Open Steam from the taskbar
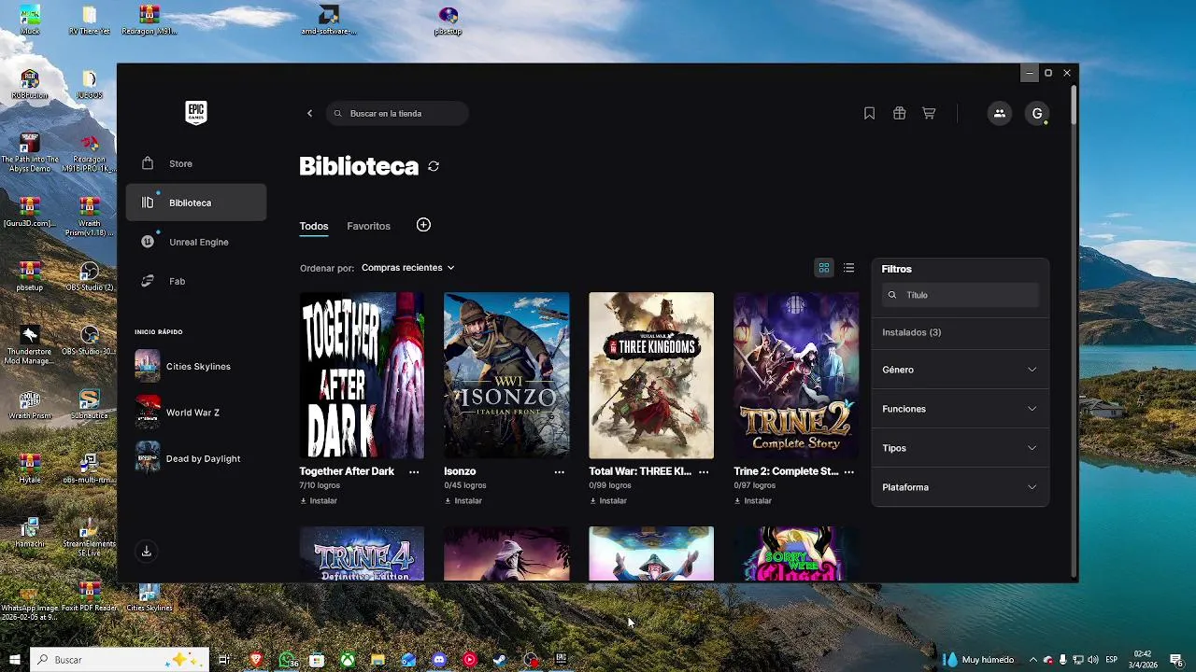This screenshot has width=1196, height=672. point(500,660)
